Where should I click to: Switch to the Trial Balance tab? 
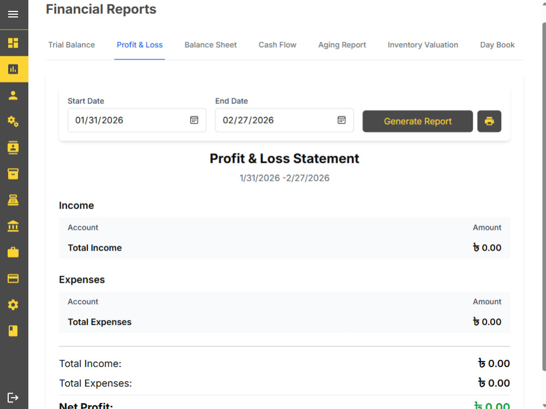coord(72,45)
